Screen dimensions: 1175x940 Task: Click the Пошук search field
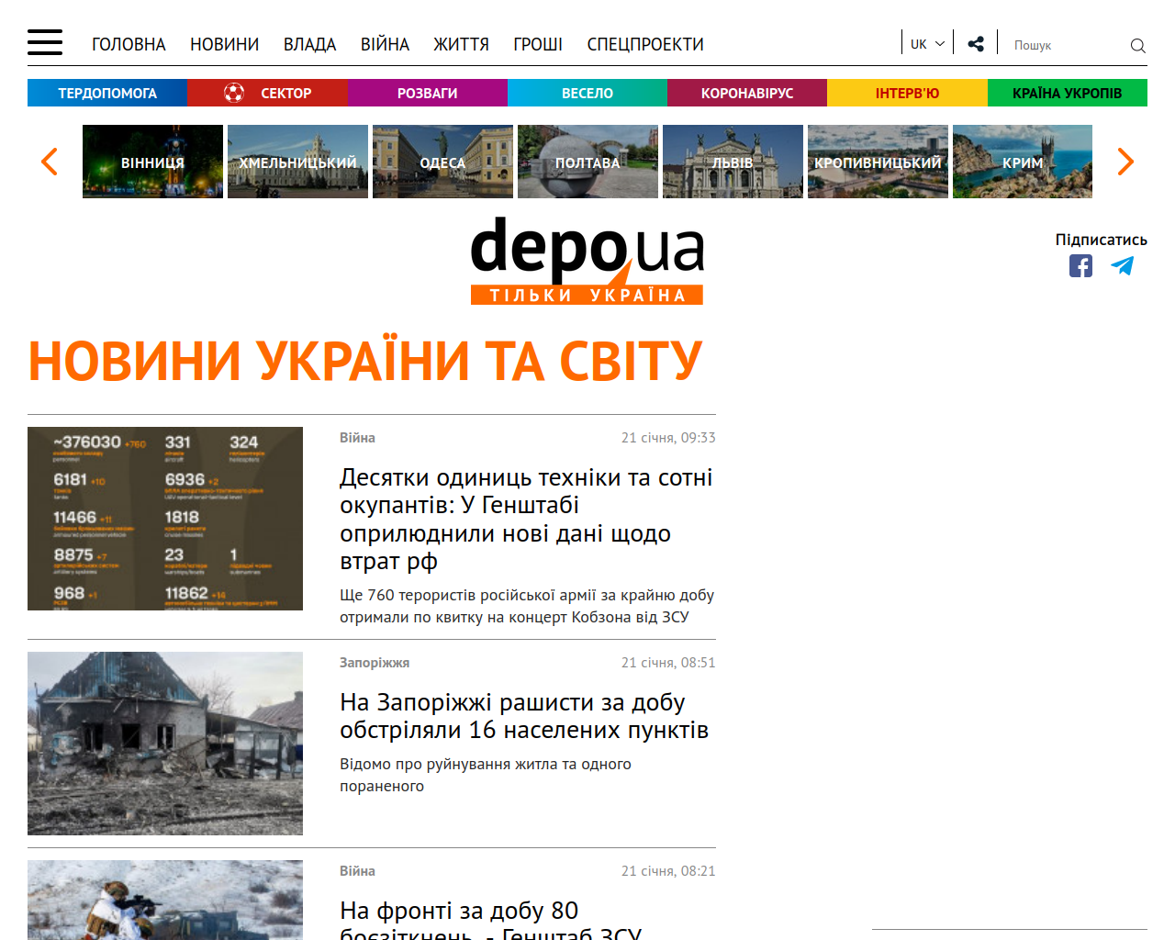point(1065,45)
